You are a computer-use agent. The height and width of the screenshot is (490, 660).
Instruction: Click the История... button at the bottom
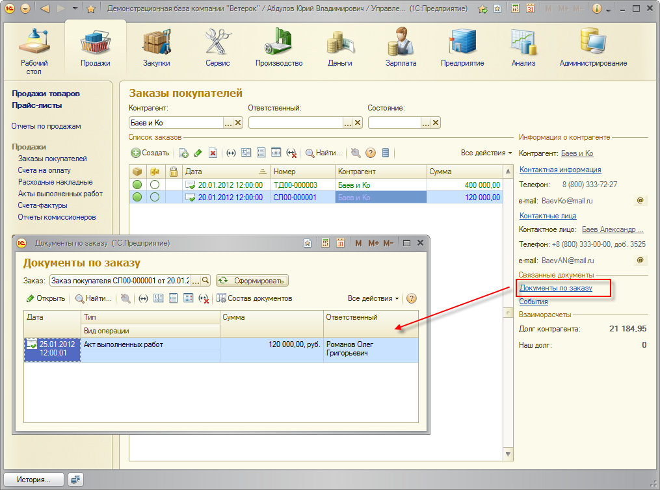[x=34, y=480]
